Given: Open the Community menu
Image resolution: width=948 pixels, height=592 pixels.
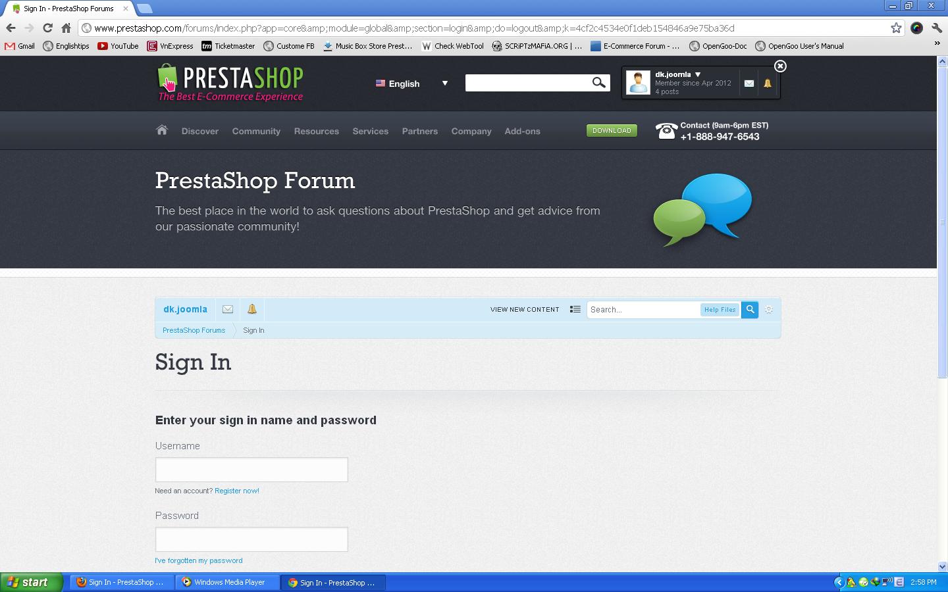Looking at the screenshot, I should pyautogui.click(x=256, y=132).
